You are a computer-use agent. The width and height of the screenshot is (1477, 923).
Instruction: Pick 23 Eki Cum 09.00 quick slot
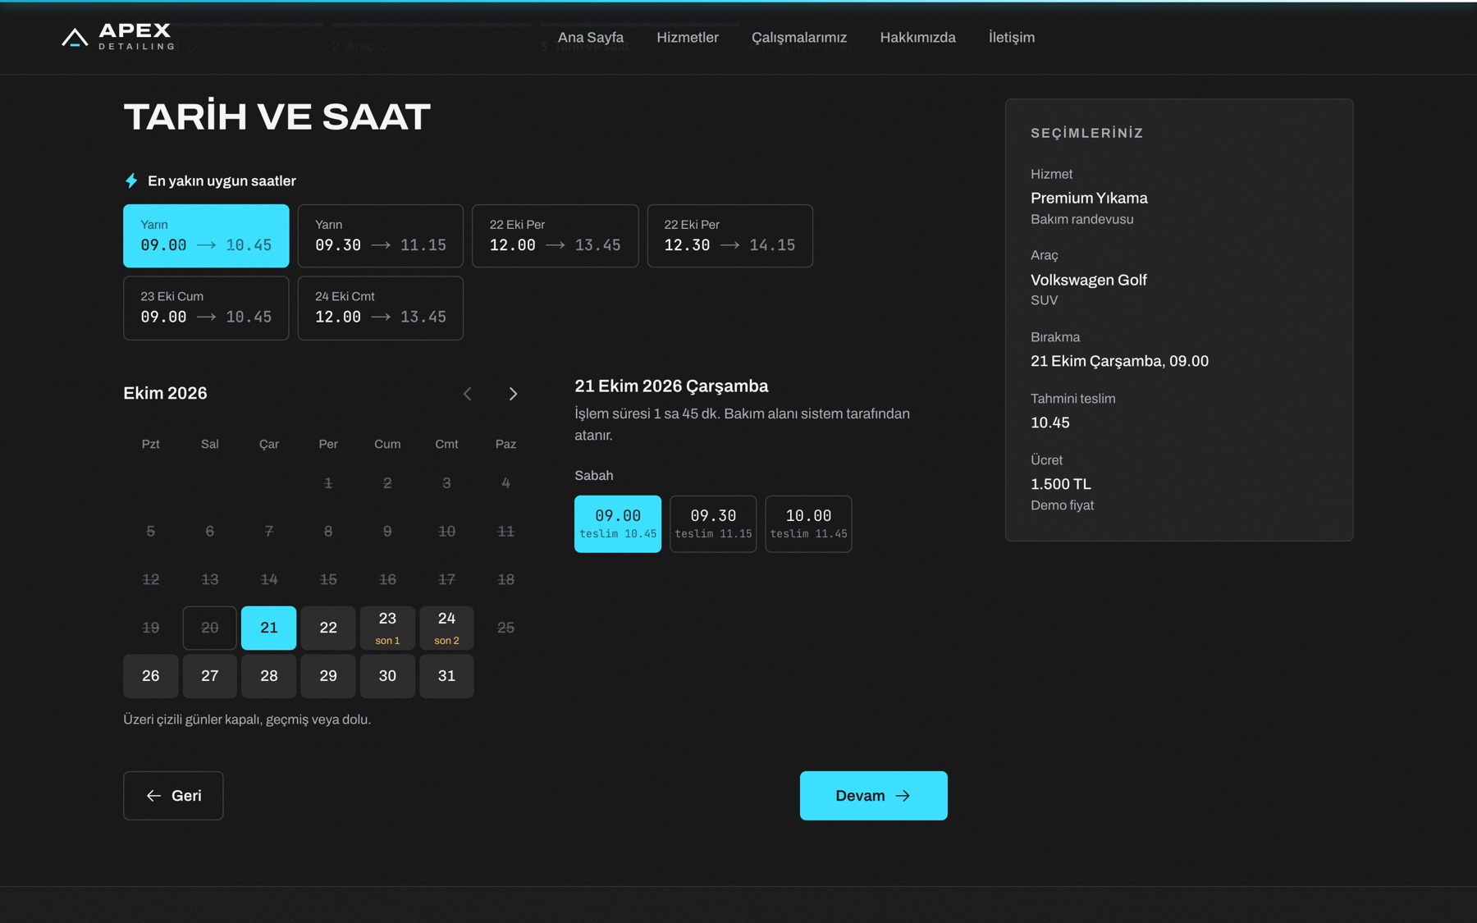(206, 308)
